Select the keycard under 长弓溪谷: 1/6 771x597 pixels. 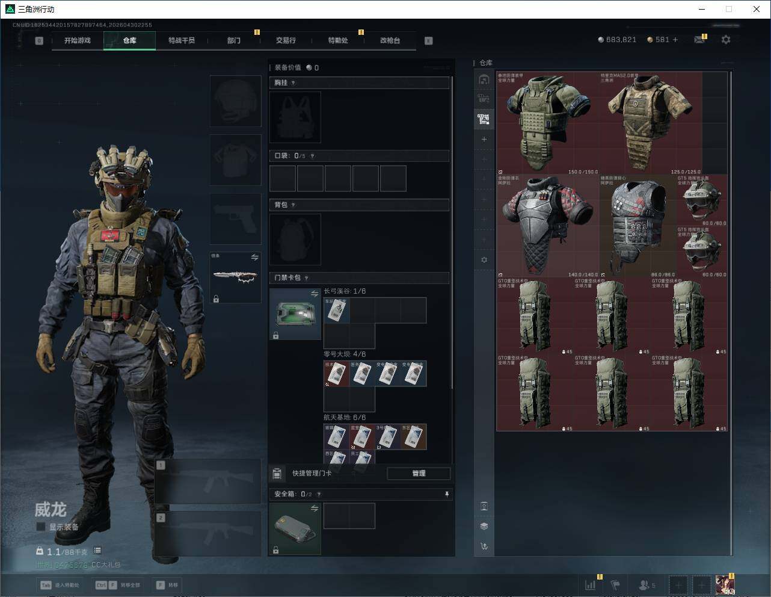point(337,311)
